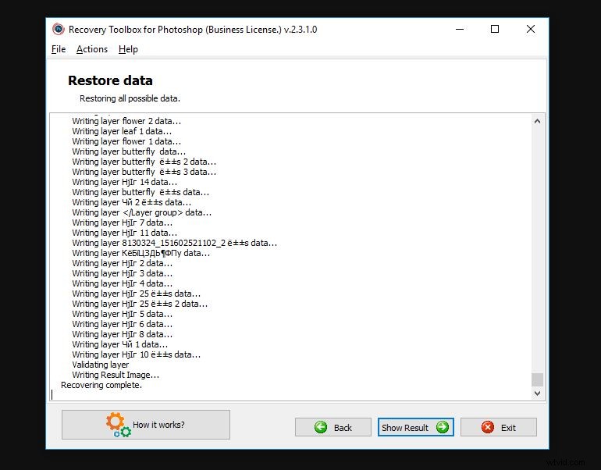Viewport: 601px width, 470px height.
Task: Select log line 'Writing layer HjIr 4 data...'
Action: pyautogui.click(x=123, y=283)
